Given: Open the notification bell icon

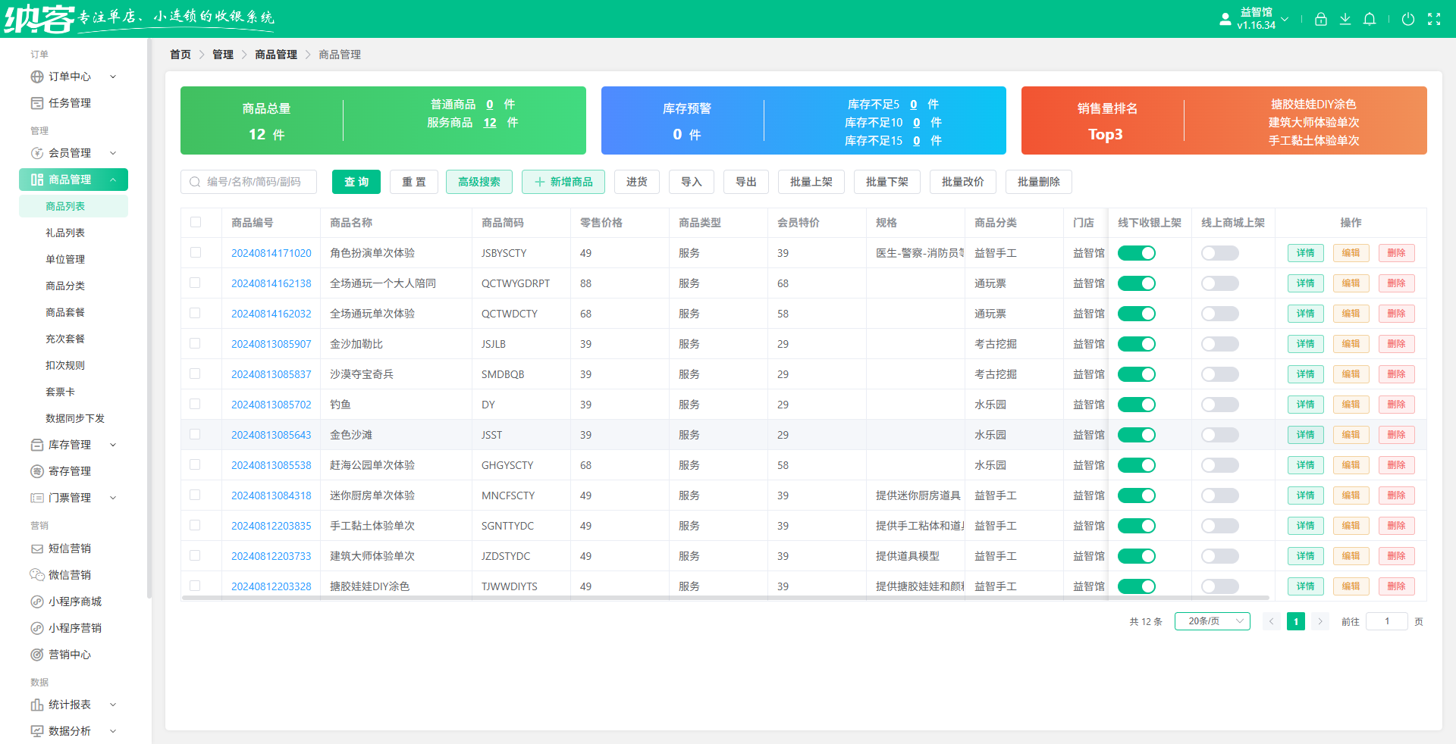Looking at the screenshot, I should click(1370, 19).
